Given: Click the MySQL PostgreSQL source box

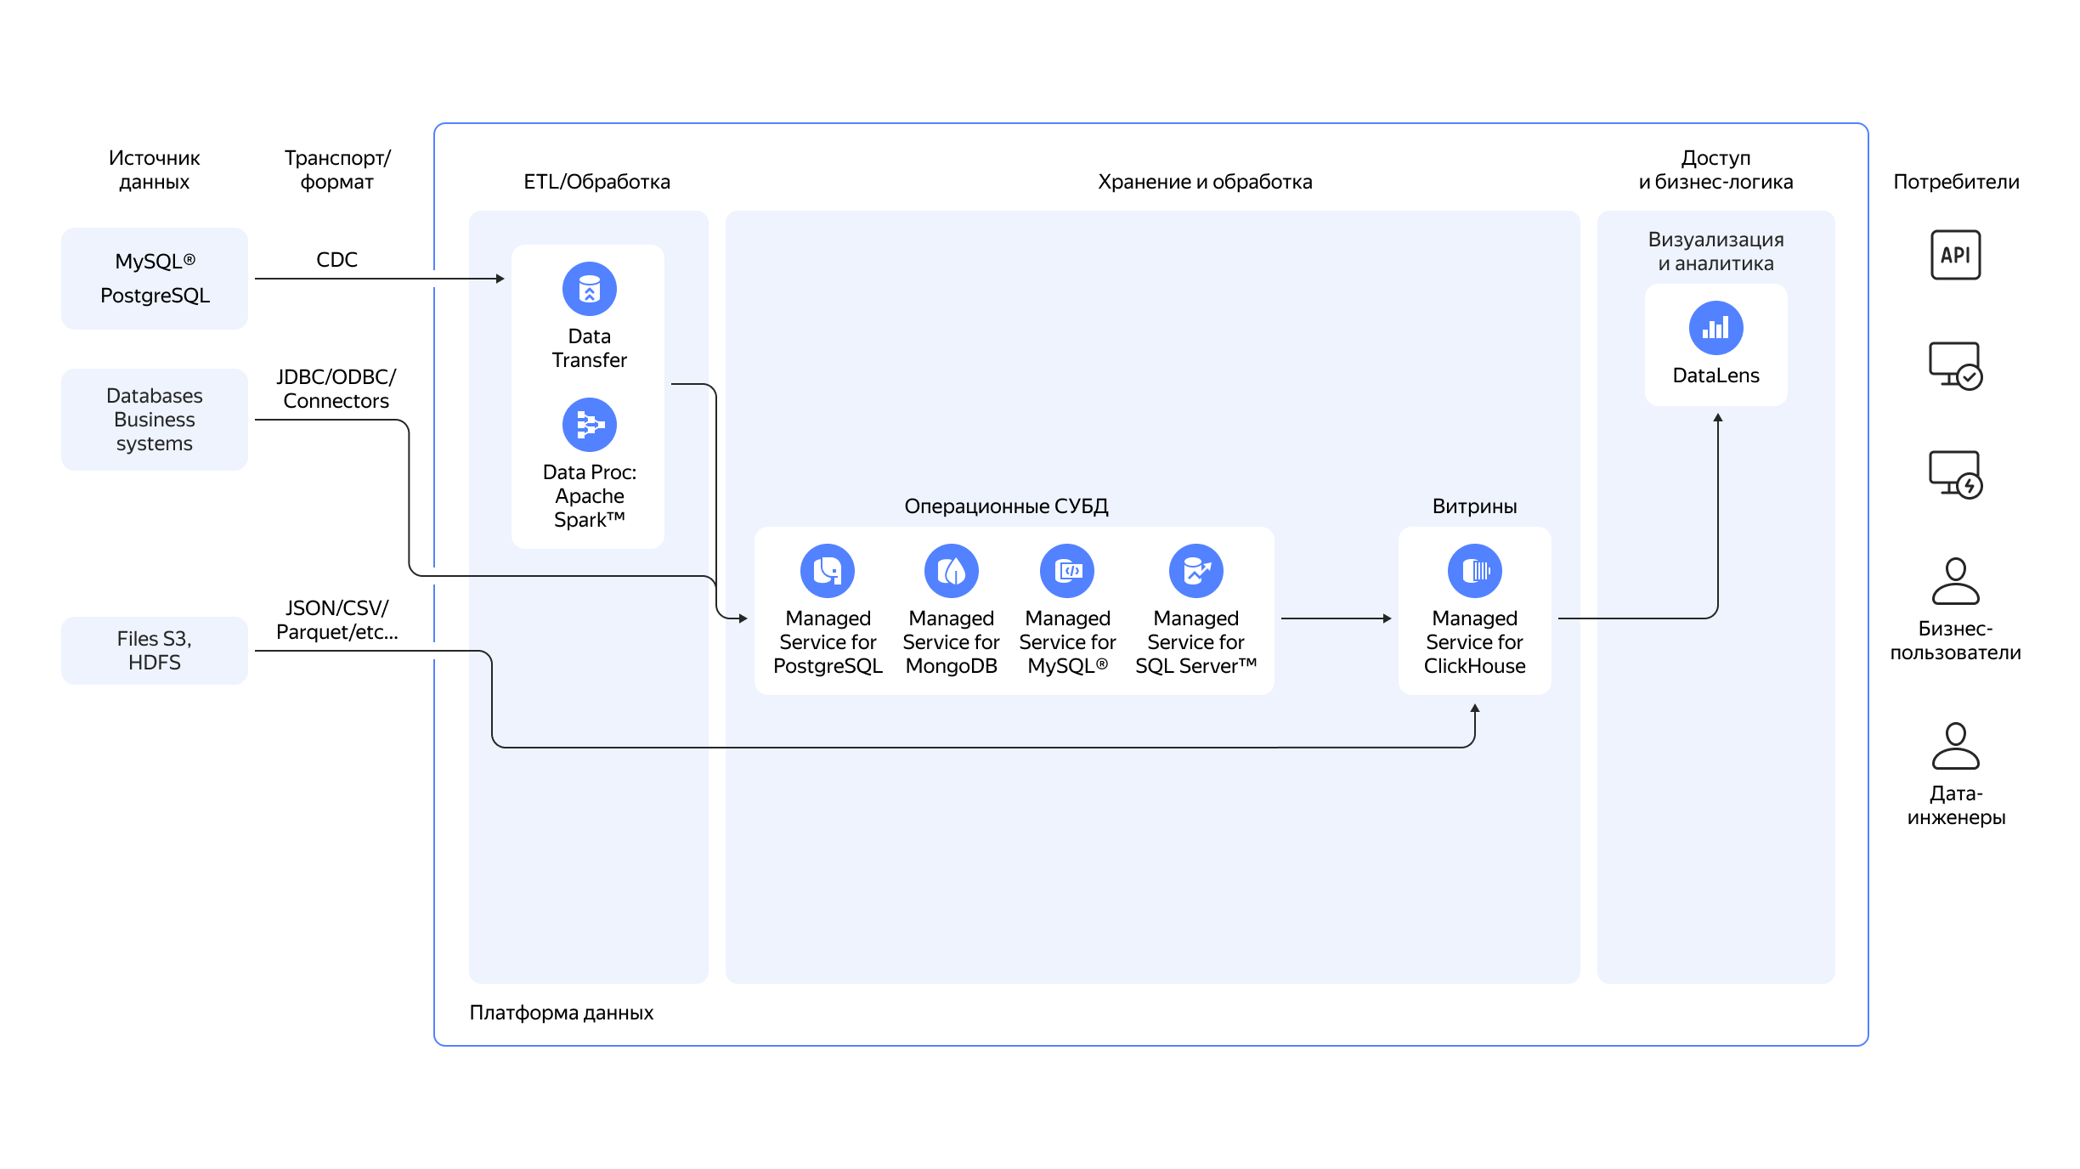Looking at the screenshot, I should click(x=155, y=279).
